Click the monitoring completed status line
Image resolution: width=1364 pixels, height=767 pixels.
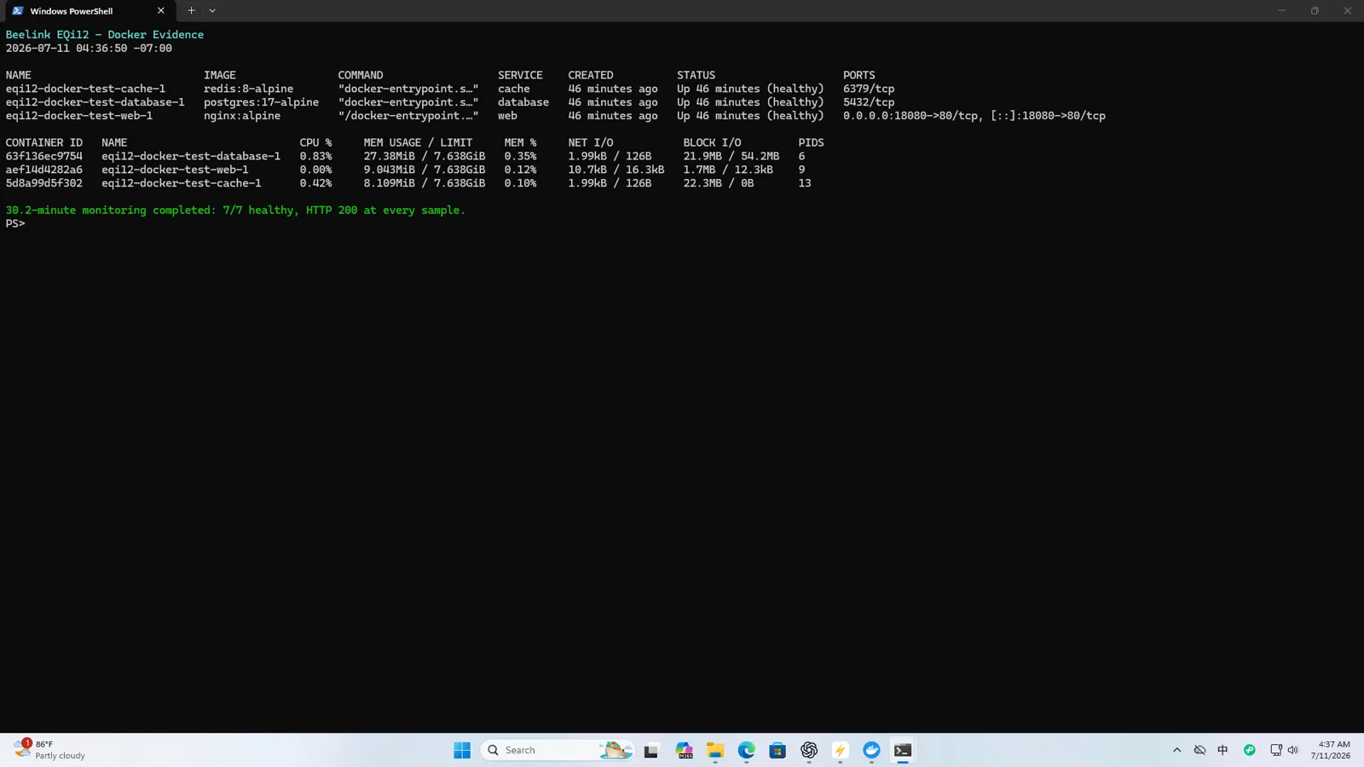pyautogui.click(x=235, y=210)
